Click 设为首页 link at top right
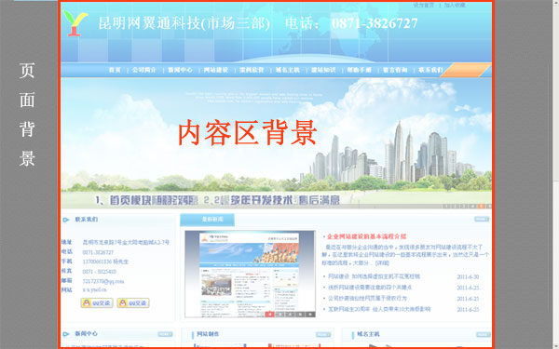This screenshot has height=349, width=559. click(x=424, y=5)
